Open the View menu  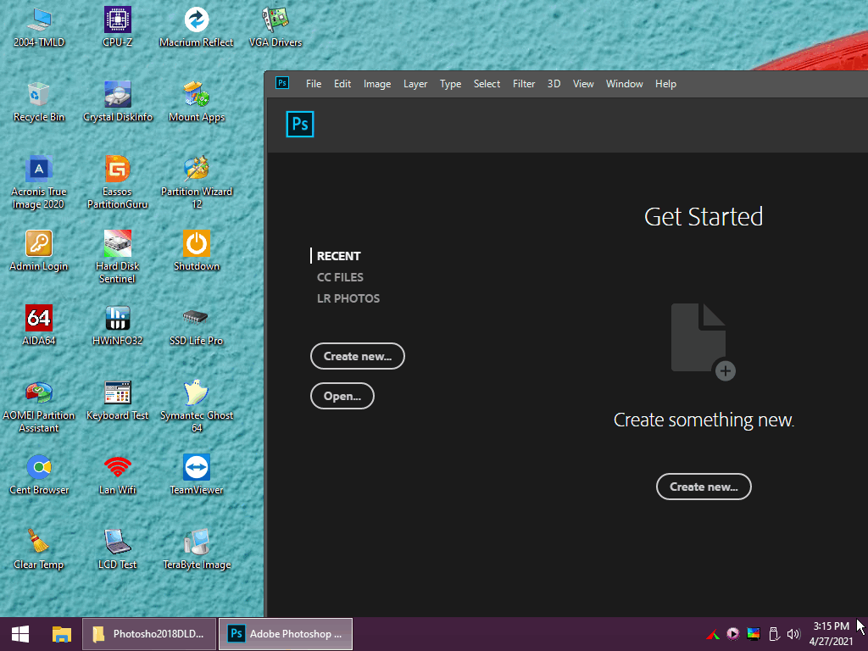[583, 84]
